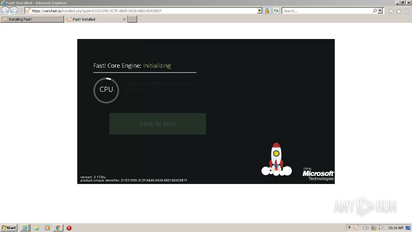Click the Fast! Core Engine heading
The width and height of the screenshot is (412, 232).
pos(117,66)
